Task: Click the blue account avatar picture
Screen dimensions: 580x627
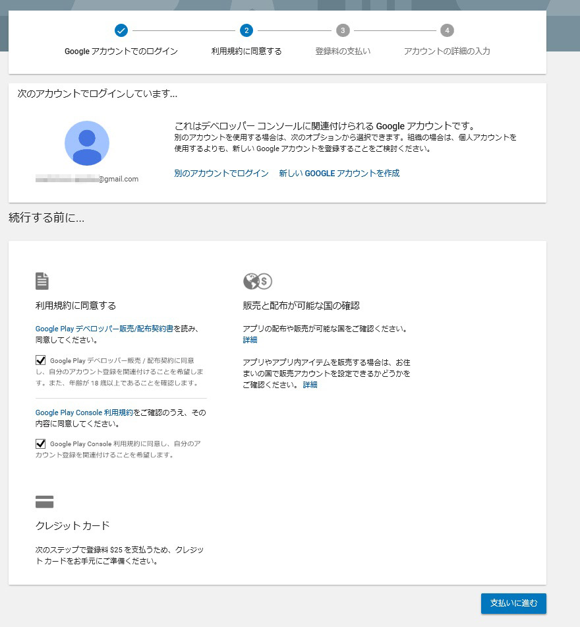Action: (87, 143)
